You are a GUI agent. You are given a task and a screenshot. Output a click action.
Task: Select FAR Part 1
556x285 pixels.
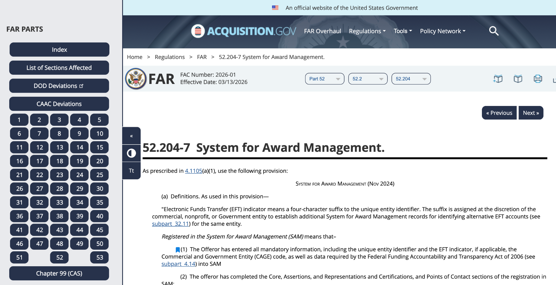(x=19, y=120)
